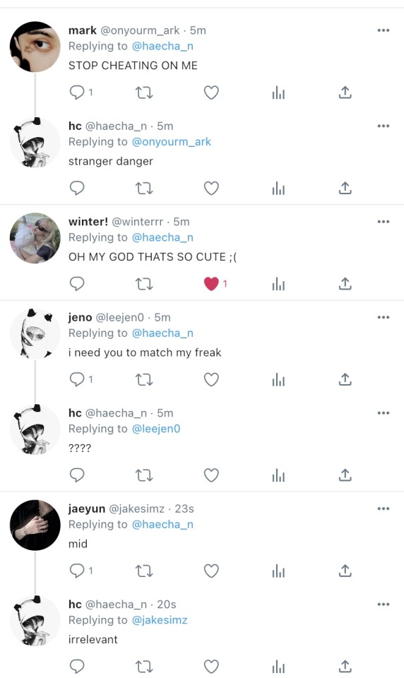Retweet mark's STOP CHEATING ON ME tweet

144,93
